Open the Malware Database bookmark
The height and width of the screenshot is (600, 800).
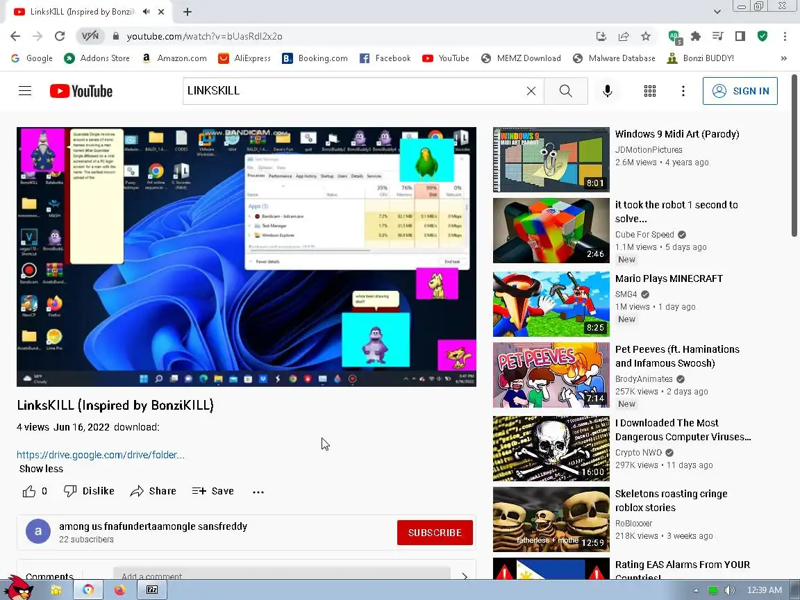[x=615, y=58]
